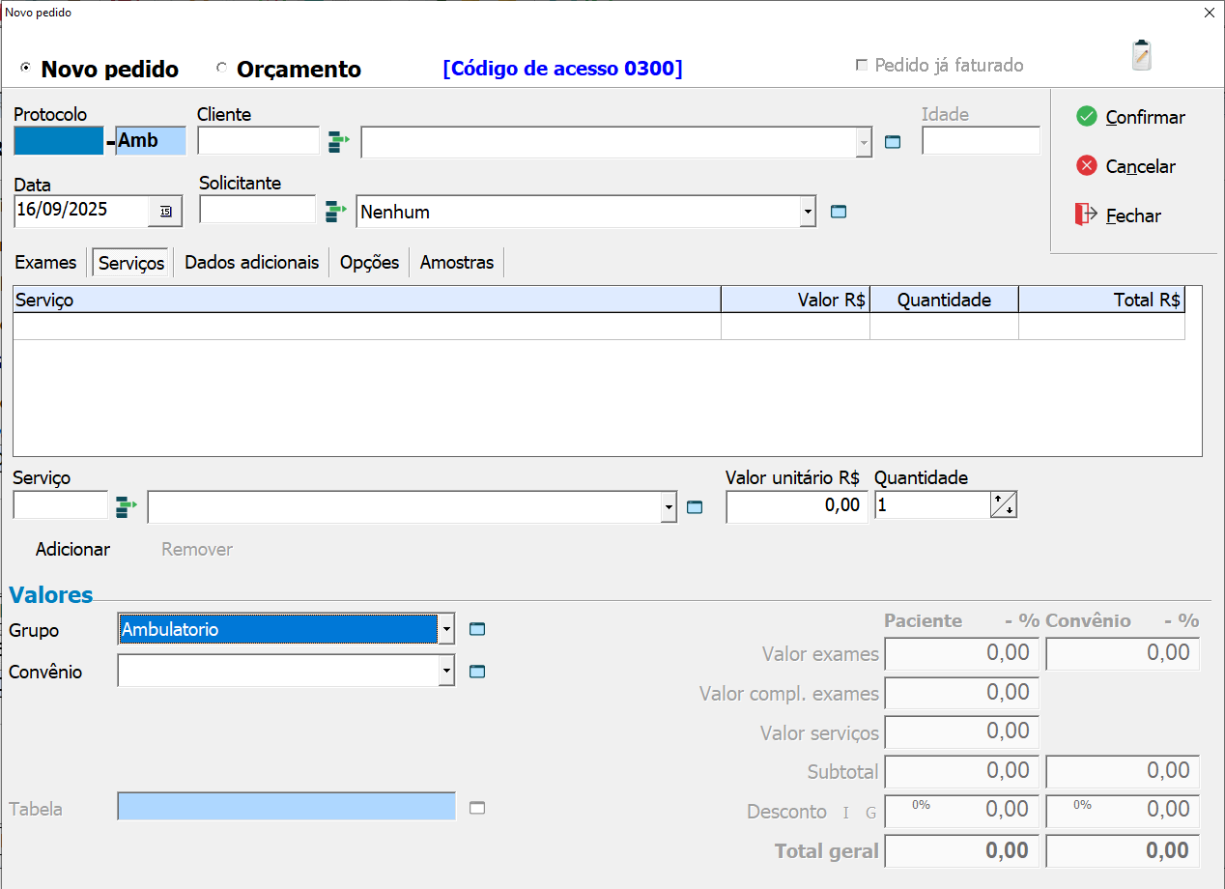Click the Cancelar button label
The image size is (1225, 889).
click(x=1141, y=166)
